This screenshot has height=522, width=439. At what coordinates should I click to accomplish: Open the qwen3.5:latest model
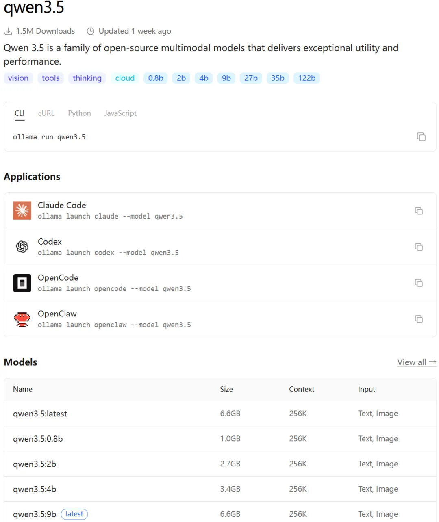[x=40, y=414]
